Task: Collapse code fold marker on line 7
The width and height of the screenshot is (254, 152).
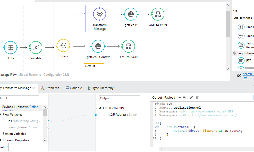Action: (x=157, y=127)
